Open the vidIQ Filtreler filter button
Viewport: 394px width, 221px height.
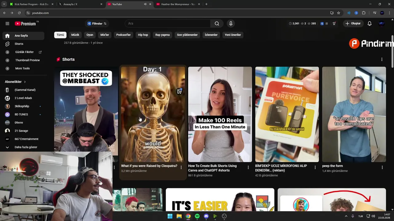[97, 23]
